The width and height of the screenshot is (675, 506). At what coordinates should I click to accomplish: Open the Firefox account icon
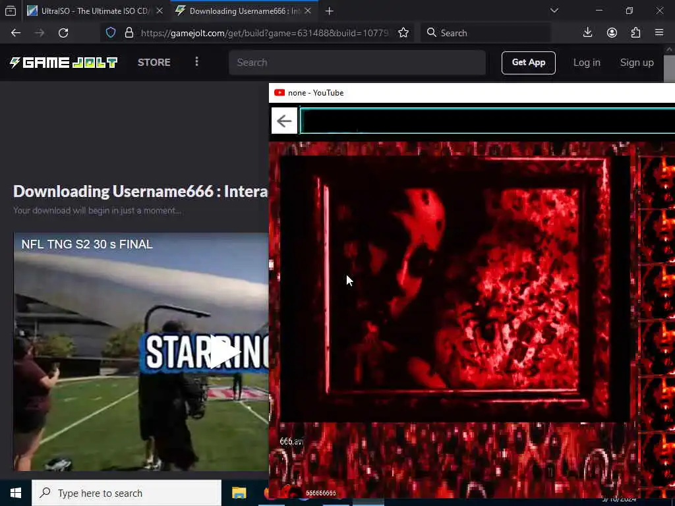(x=612, y=33)
